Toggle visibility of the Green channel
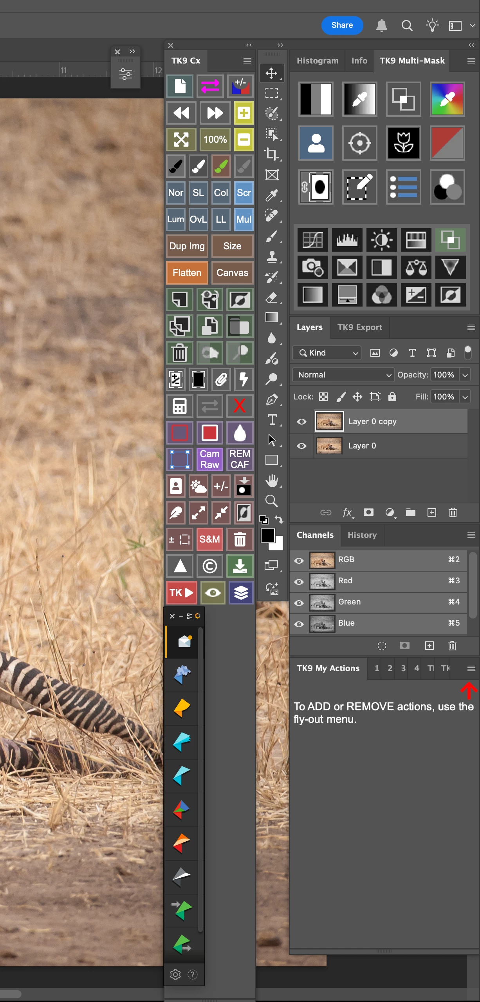Image resolution: width=480 pixels, height=1002 pixels. pyautogui.click(x=299, y=603)
